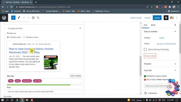181x102 pixels.
Task: Close the settings sidebar panel
Action: point(175,25)
